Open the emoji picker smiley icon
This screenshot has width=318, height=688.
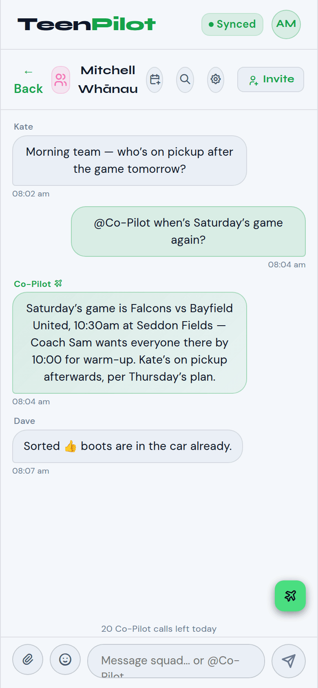[x=65, y=659]
